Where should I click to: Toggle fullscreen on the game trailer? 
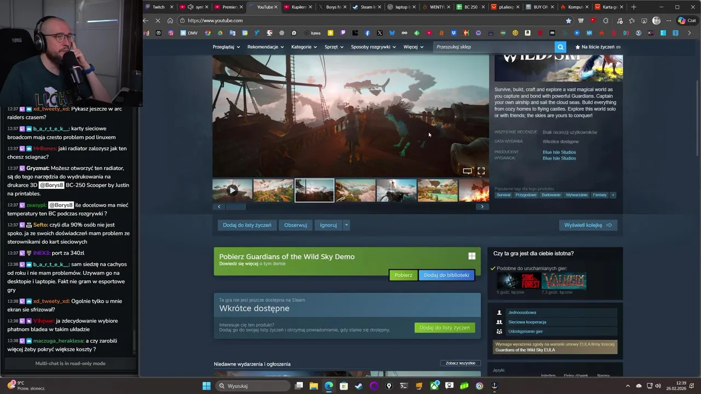point(481,171)
